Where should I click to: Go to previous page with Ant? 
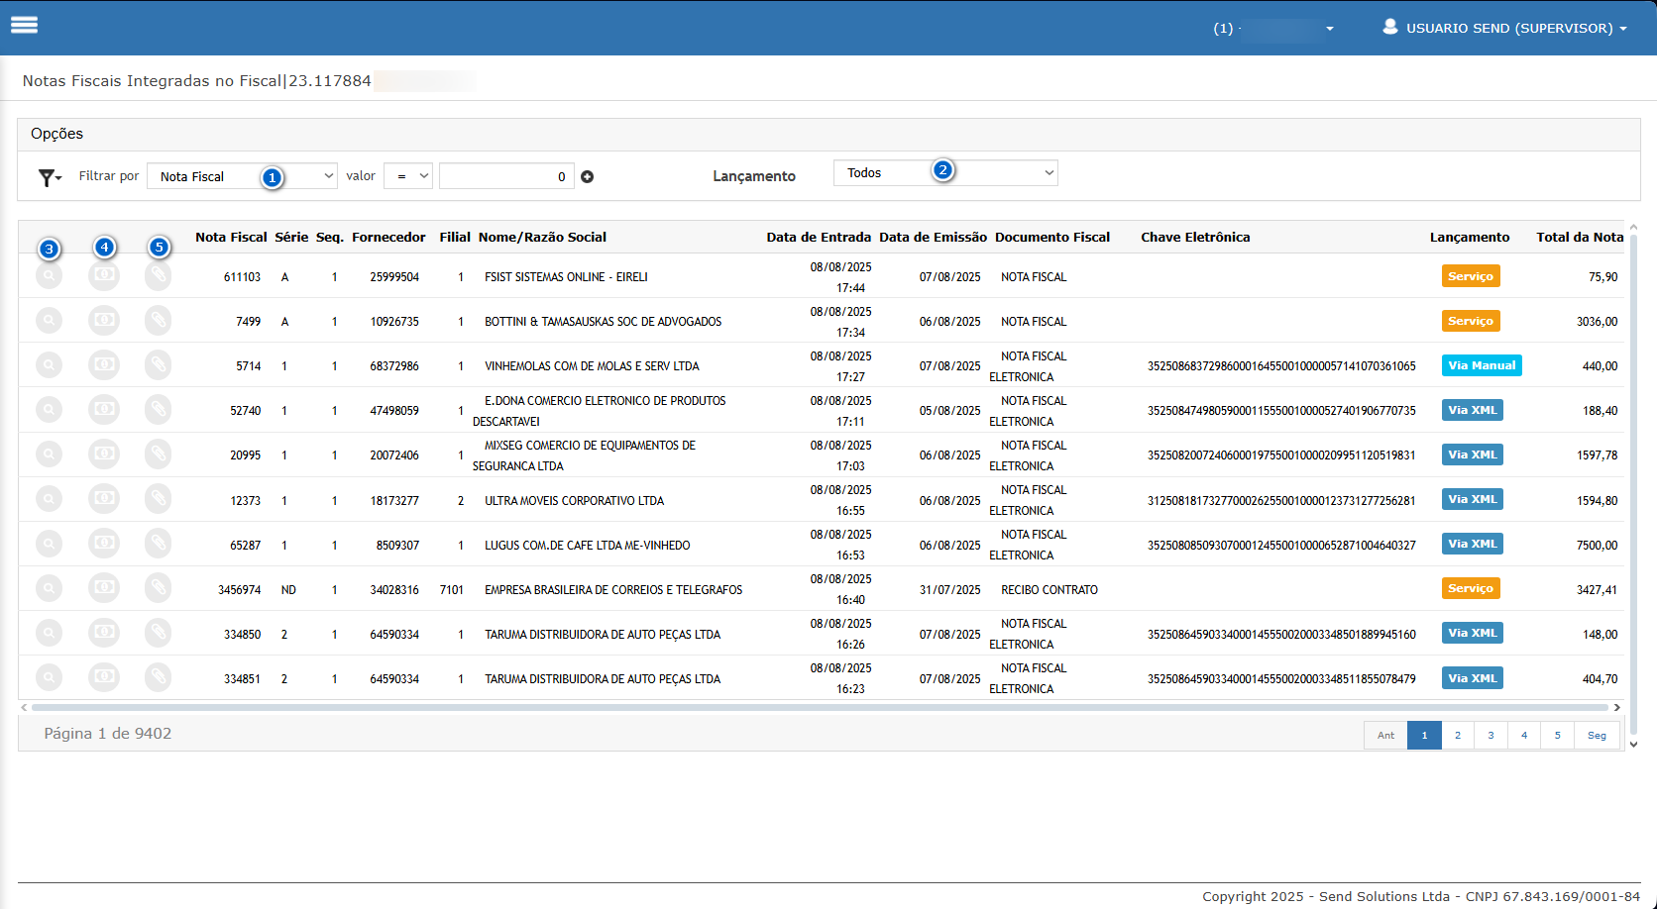click(x=1385, y=735)
